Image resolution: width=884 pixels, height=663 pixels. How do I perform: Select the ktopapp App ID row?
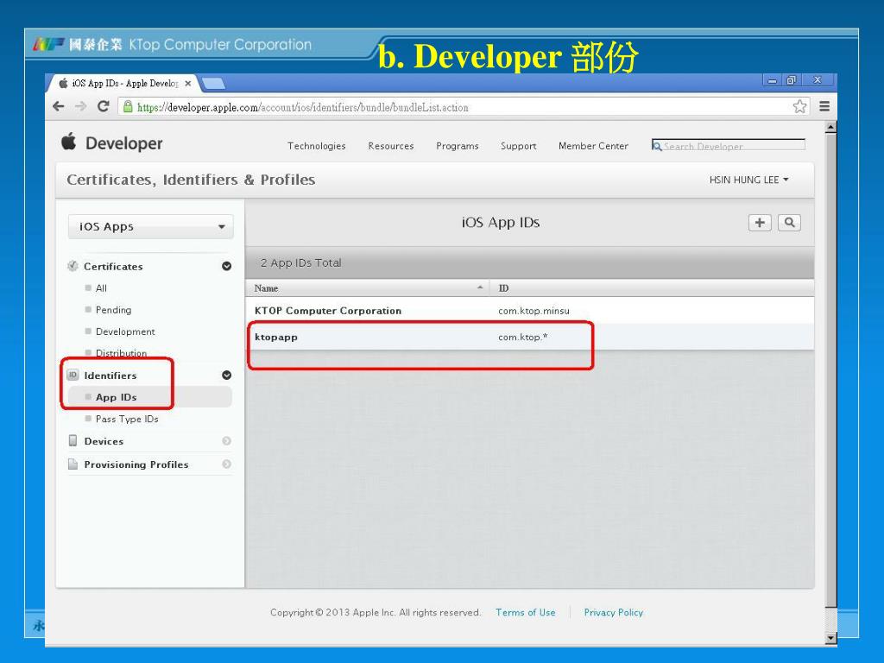point(530,338)
